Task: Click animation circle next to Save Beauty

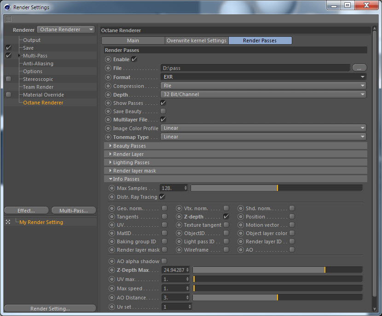Action: point(108,111)
